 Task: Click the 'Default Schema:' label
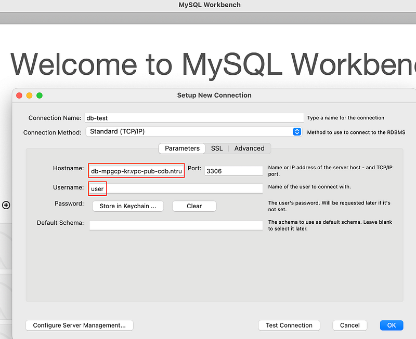(x=60, y=223)
